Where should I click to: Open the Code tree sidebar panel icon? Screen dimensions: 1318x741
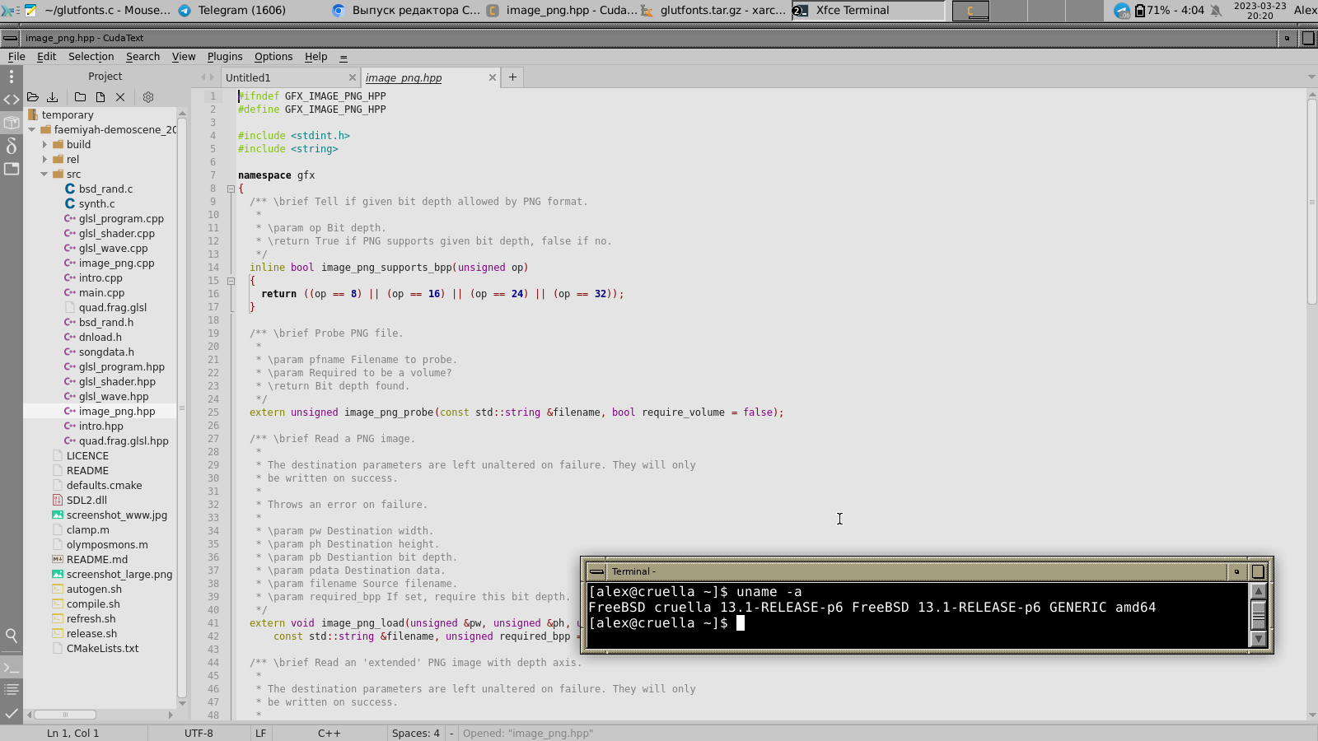12,100
